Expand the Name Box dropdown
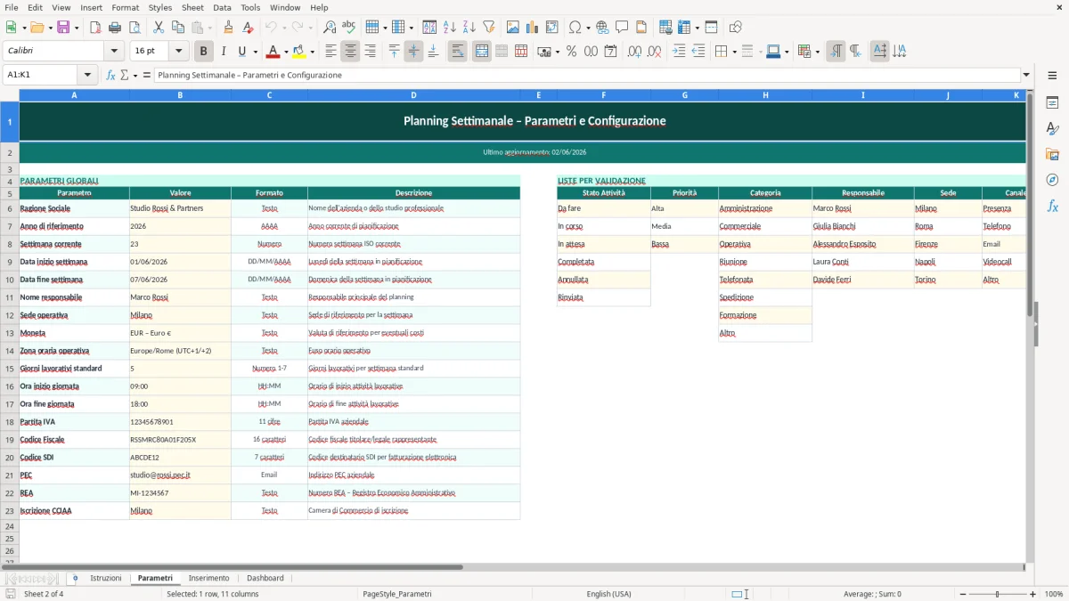The width and height of the screenshot is (1069, 601). click(x=87, y=75)
